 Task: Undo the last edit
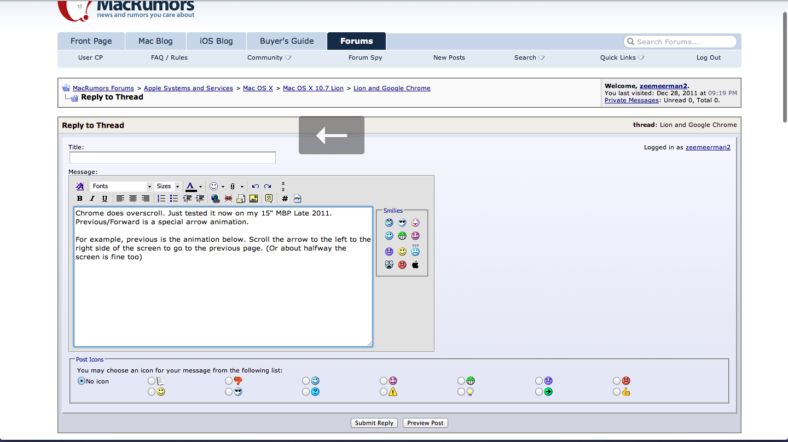tap(255, 186)
